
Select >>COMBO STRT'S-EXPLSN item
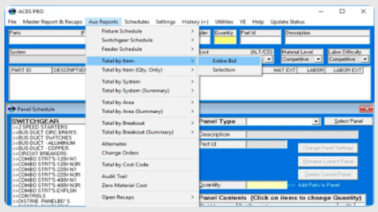tap(44, 190)
